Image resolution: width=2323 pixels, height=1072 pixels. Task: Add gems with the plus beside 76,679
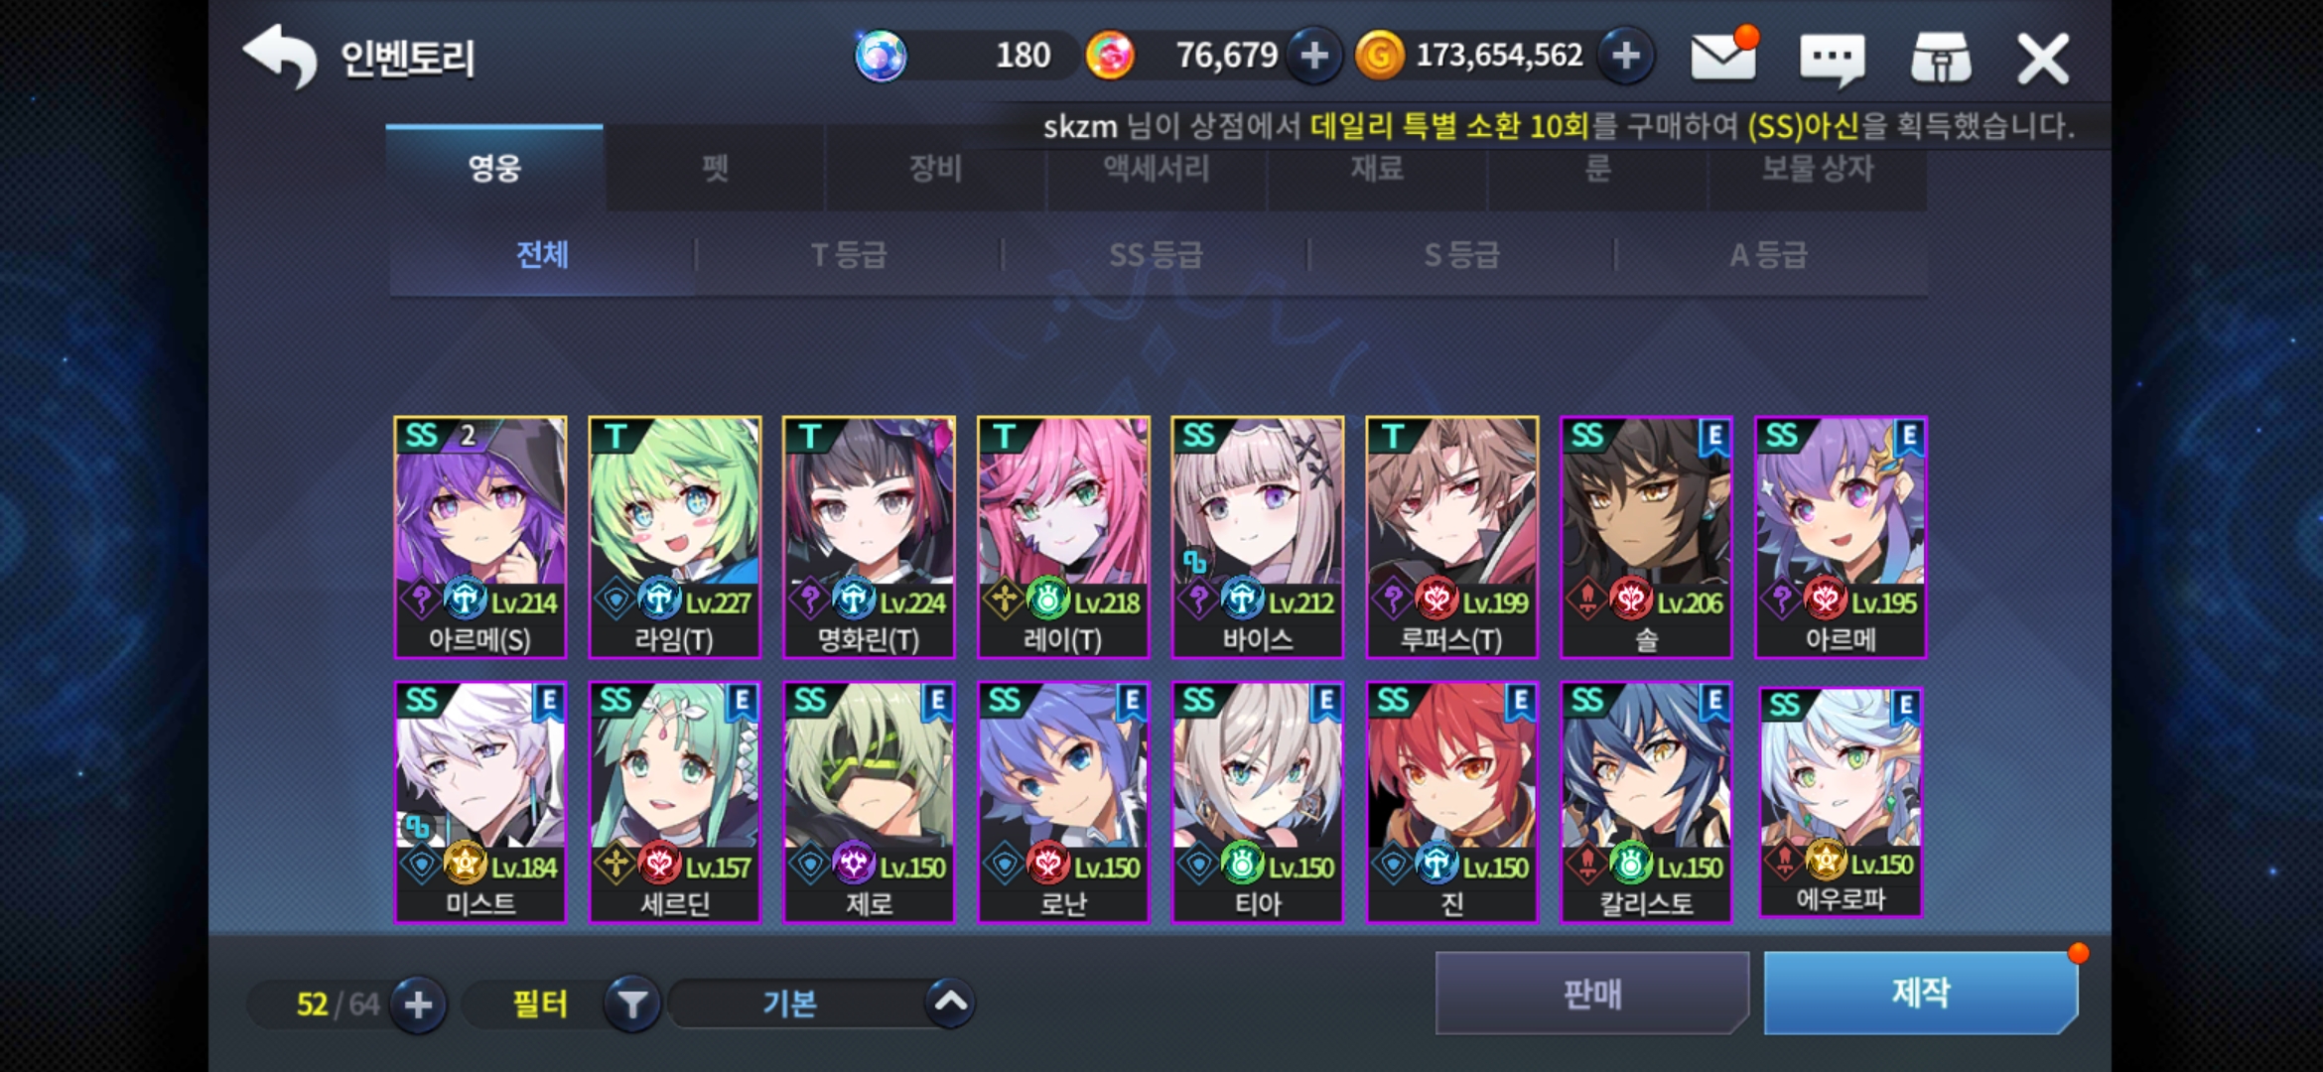click(x=1313, y=56)
